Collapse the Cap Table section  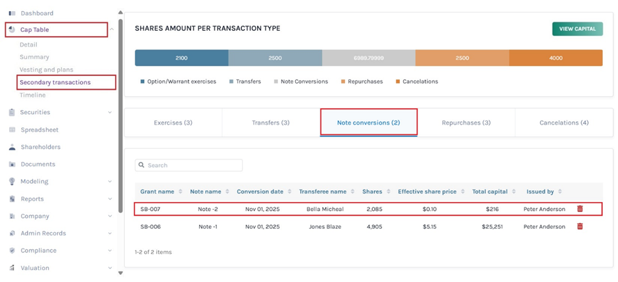[112, 30]
